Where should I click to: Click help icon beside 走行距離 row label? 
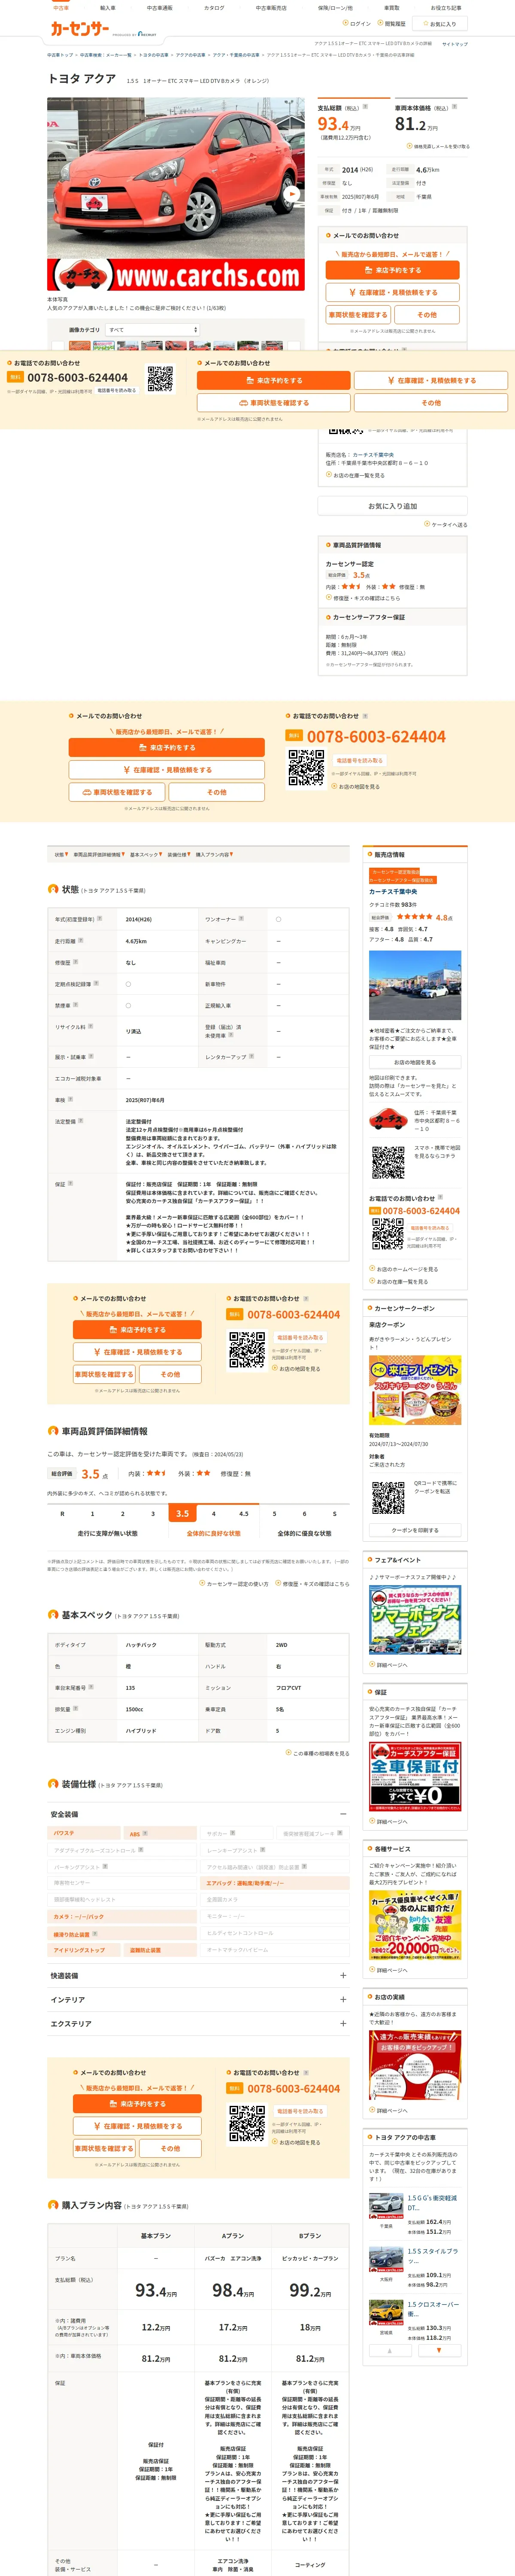[81, 940]
